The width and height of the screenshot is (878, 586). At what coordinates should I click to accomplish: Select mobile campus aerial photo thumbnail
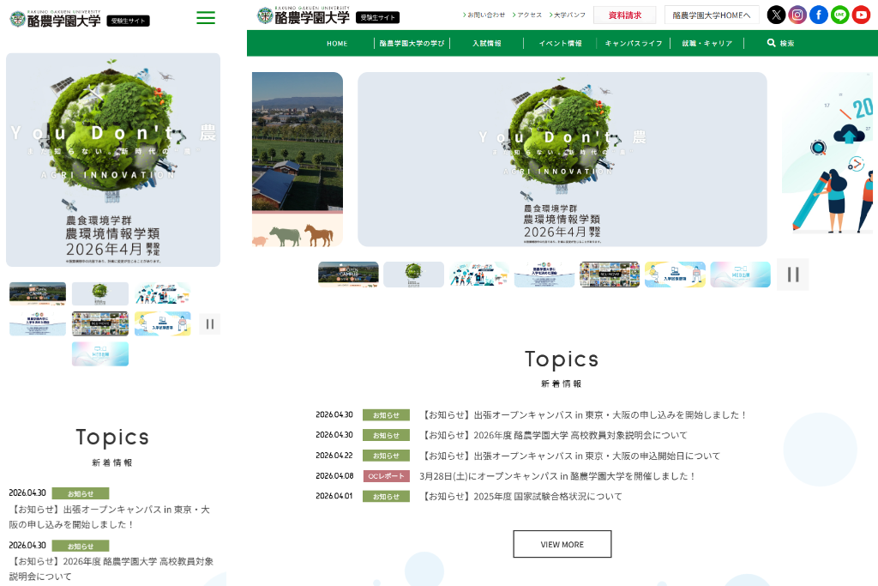38,293
